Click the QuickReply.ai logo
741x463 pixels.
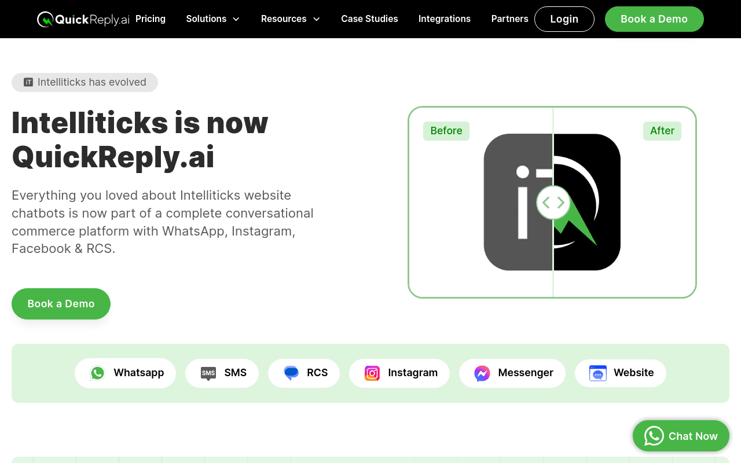[83, 19]
